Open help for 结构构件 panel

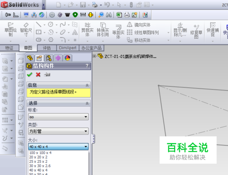pyautogui.click(x=87, y=66)
